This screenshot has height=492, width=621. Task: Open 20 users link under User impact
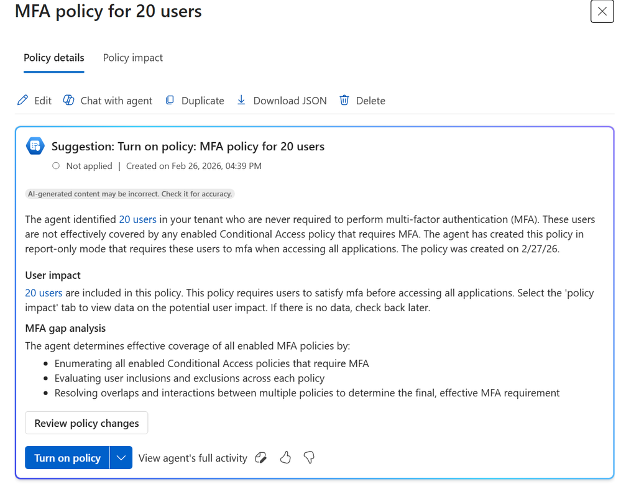pyautogui.click(x=44, y=293)
